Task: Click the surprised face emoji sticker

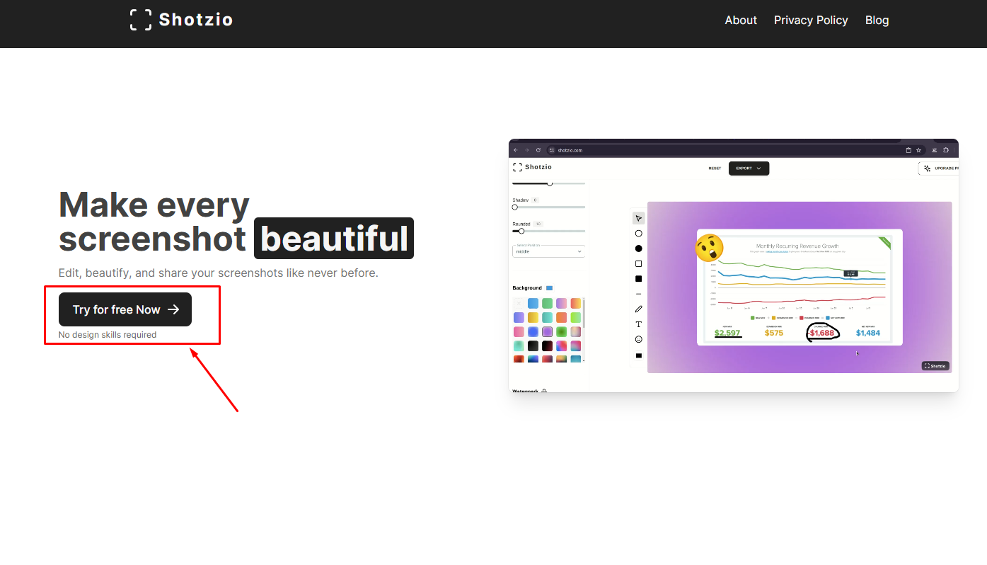Action: point(709,247)
